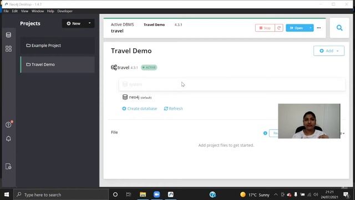Click the Refresh databases link

click(x=173, y=109)
